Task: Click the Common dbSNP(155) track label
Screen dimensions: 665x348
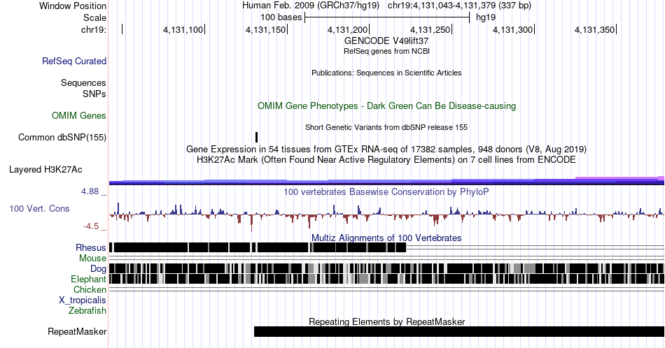Action: pos(62,137)
